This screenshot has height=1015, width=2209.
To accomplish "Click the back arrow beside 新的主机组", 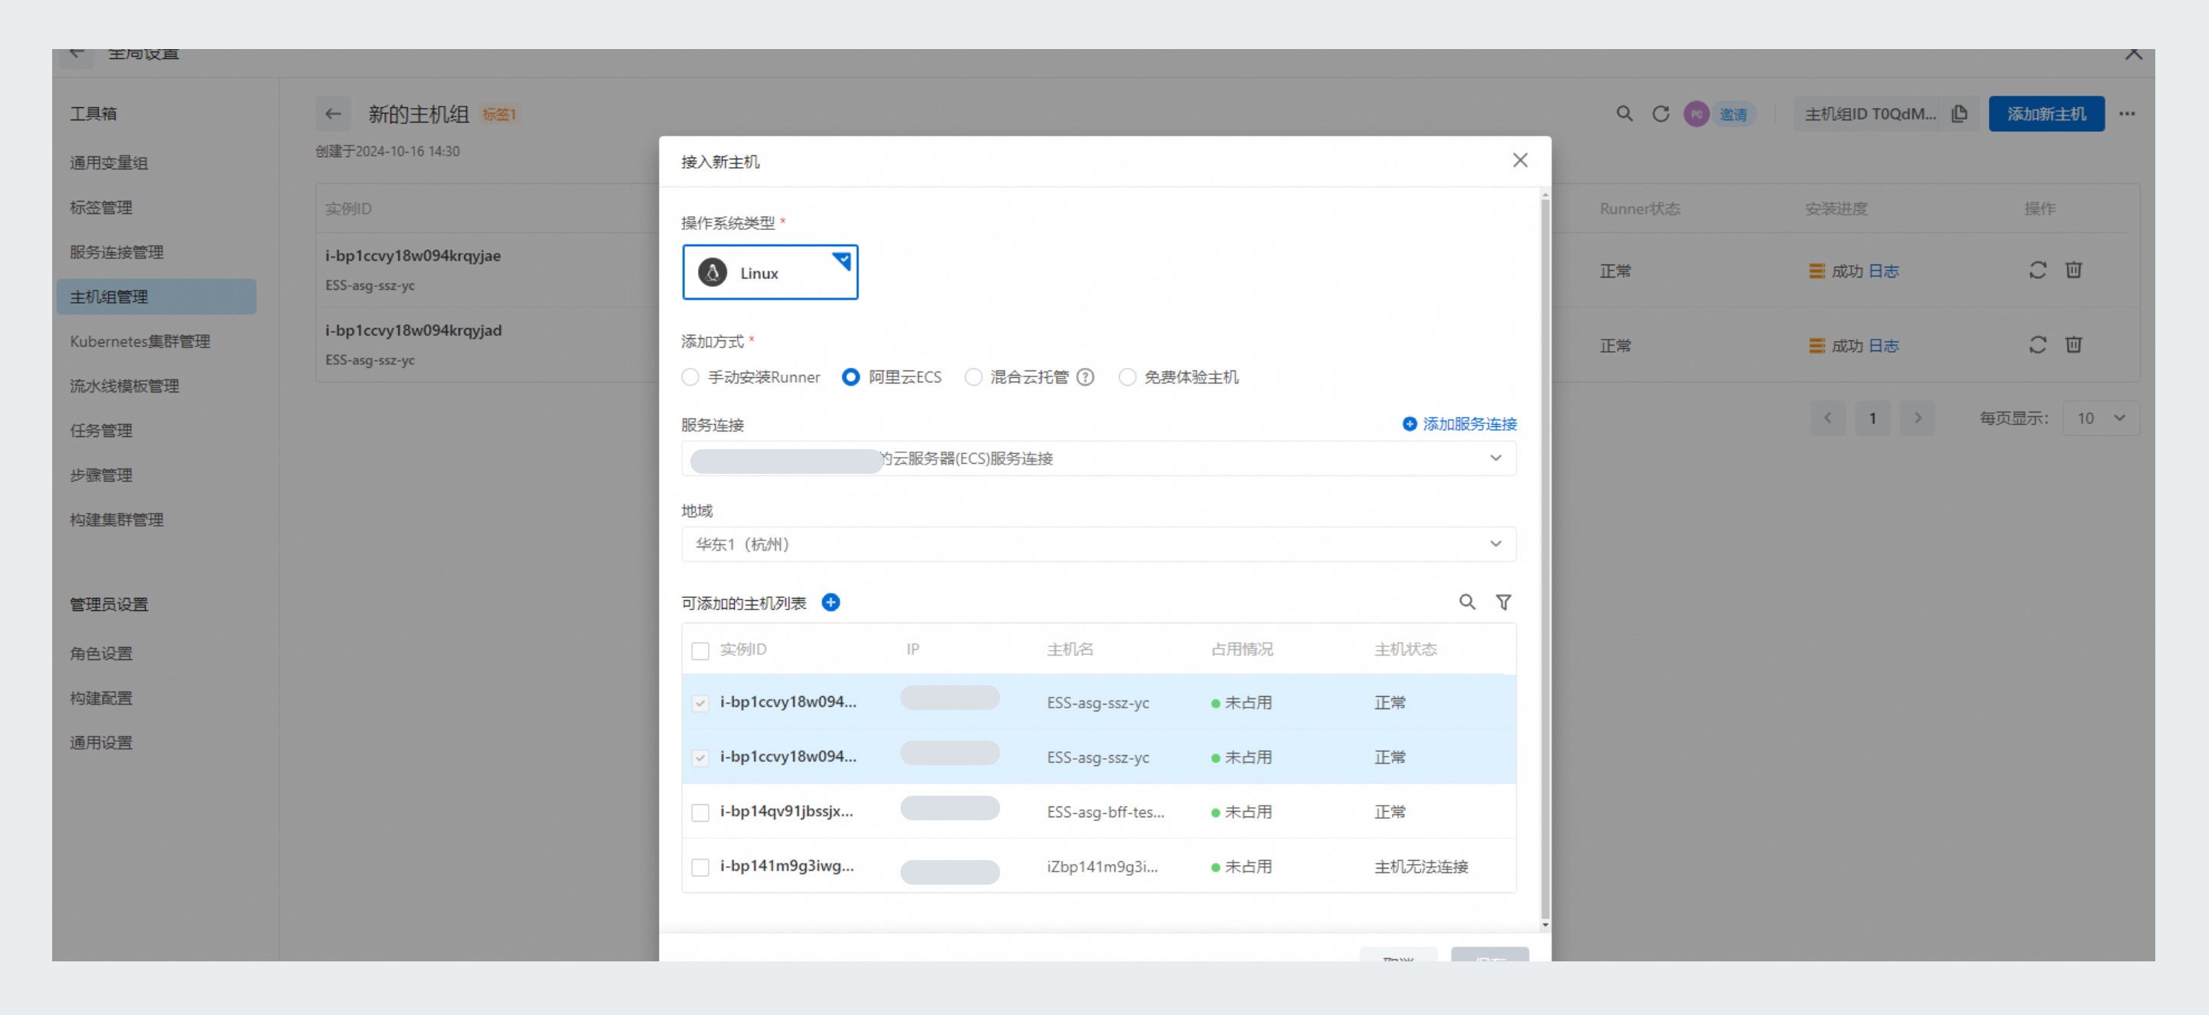I will point(333,114).
